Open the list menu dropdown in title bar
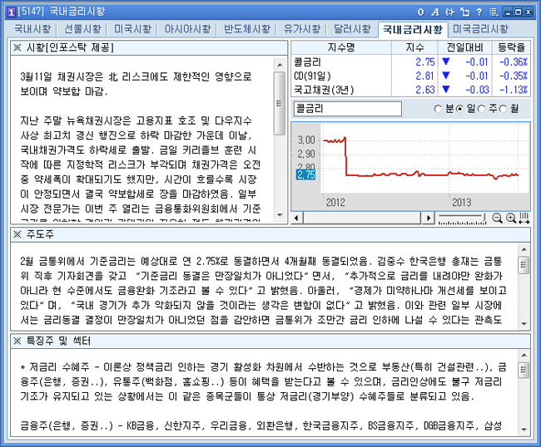 click(494, 11)
